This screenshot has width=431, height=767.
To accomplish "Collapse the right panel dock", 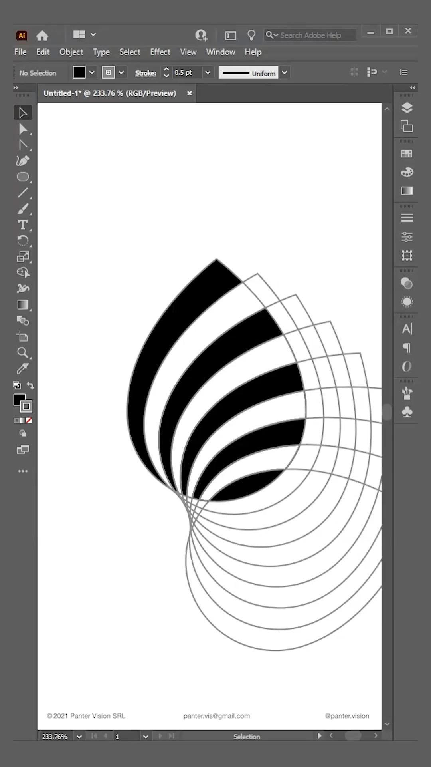I will pyautogui.click(x=412, y=87).
